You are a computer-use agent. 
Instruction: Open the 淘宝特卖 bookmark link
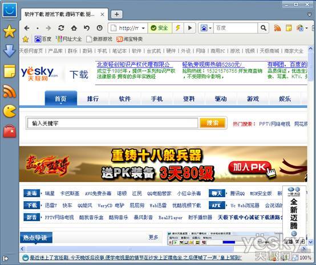point(130,39)
